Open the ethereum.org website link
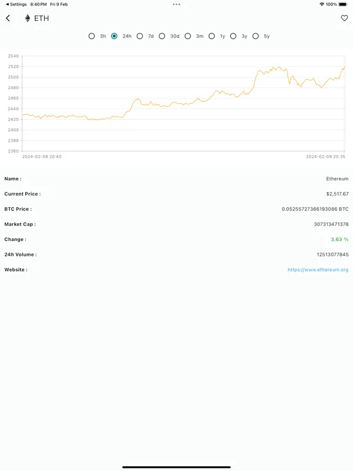 click(x=318, y=270)
